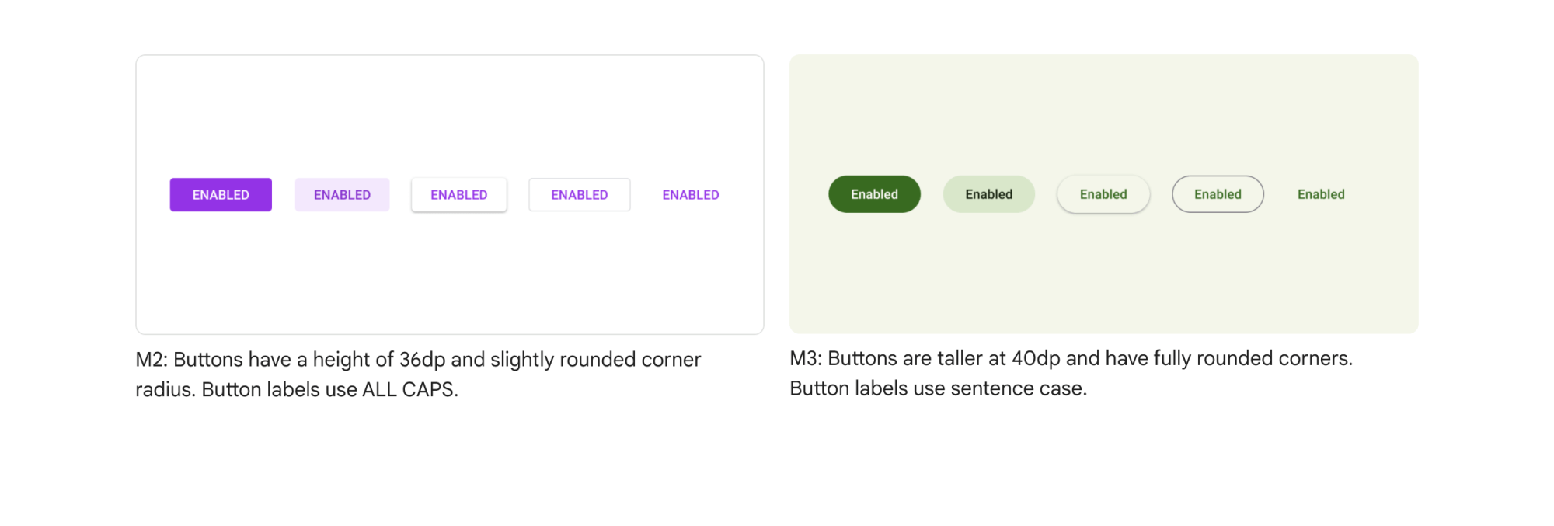The height and width of the screenshot is (526, 1554).
Task: Click the 36dp text in M2 caption
Action: (x=423, y=360)
